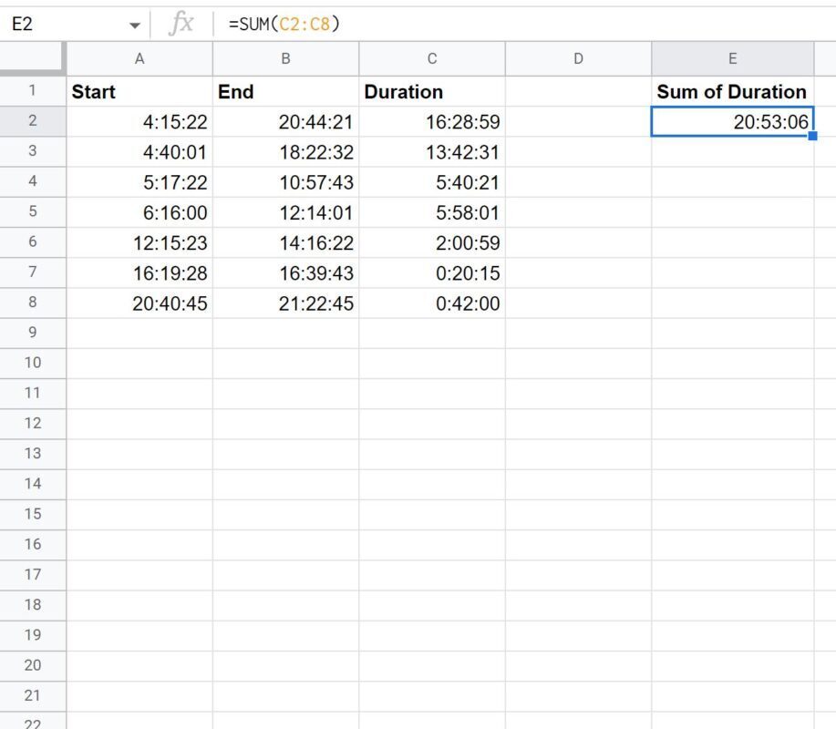
Task: Select column C header
Action: point(432,58)
